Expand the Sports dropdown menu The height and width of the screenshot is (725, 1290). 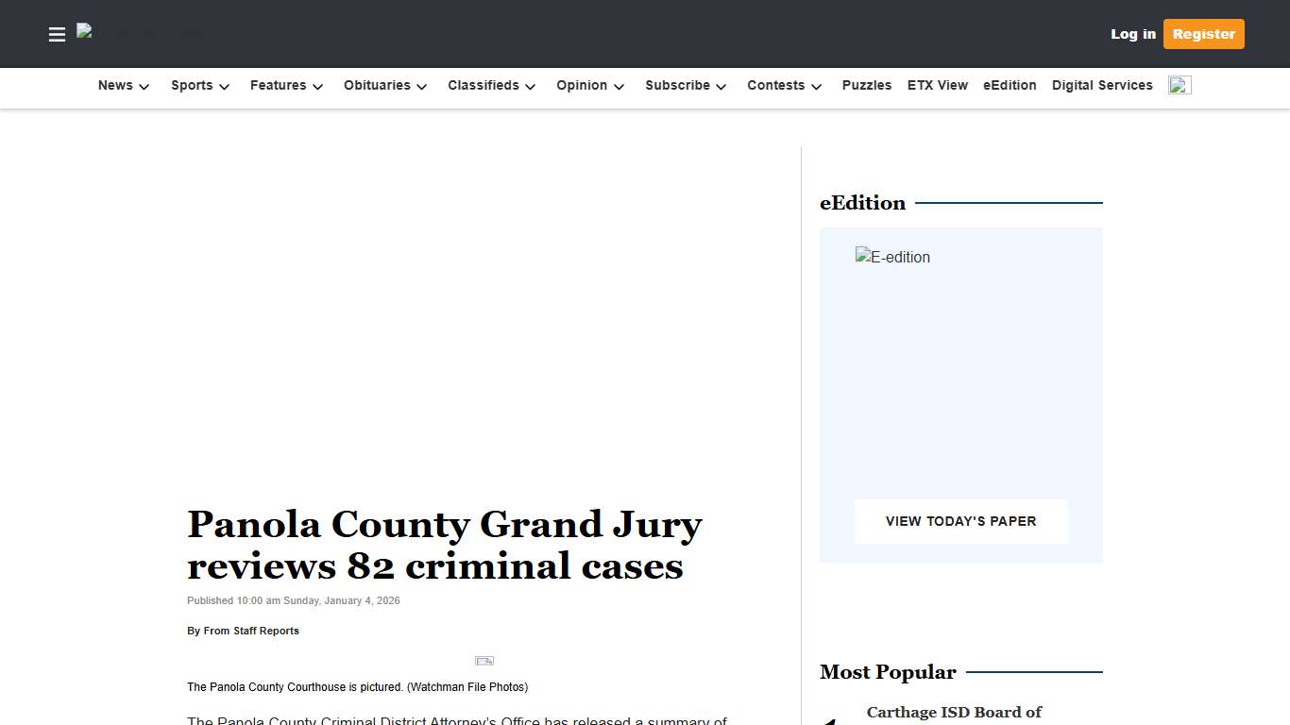click(x=199, y=85)
